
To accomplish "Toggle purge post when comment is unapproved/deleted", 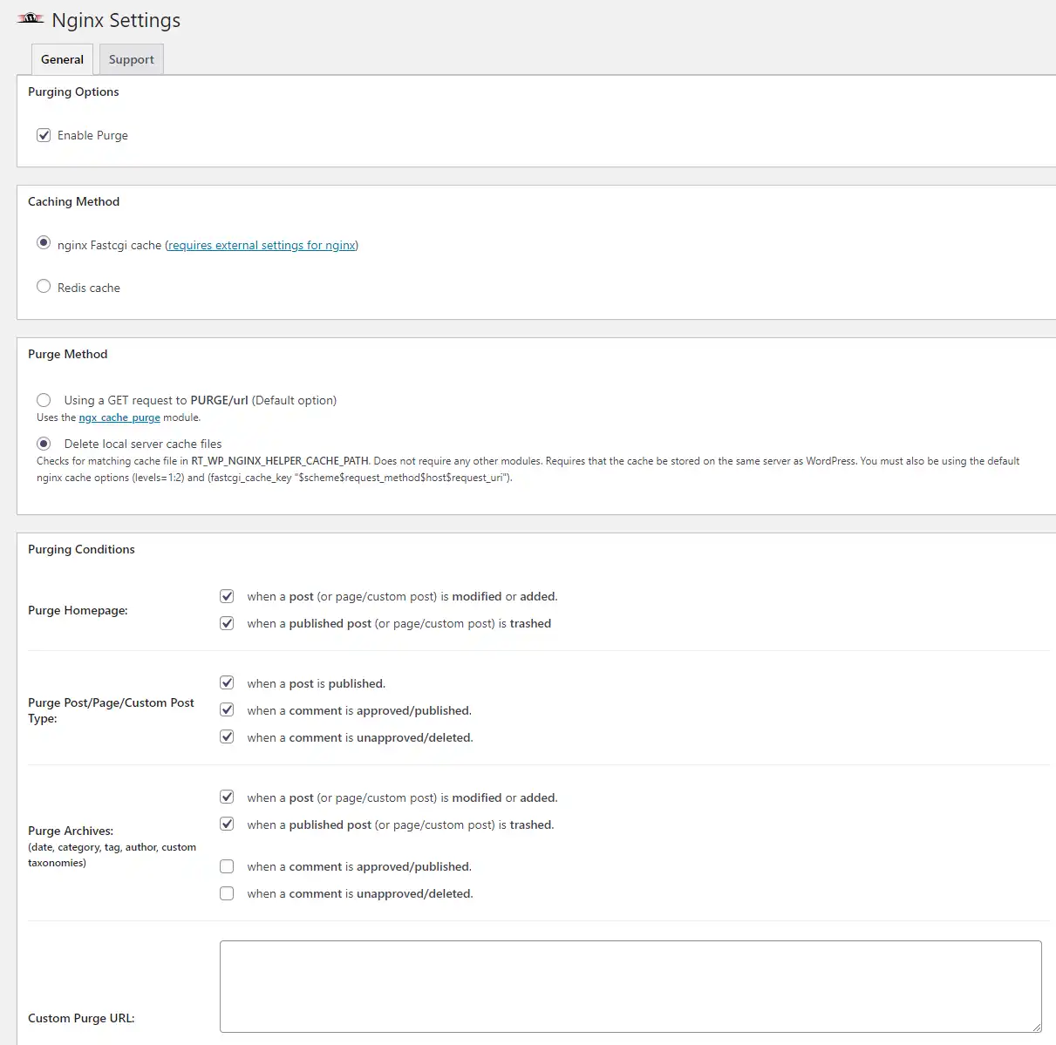I will [x=227, y=736].
